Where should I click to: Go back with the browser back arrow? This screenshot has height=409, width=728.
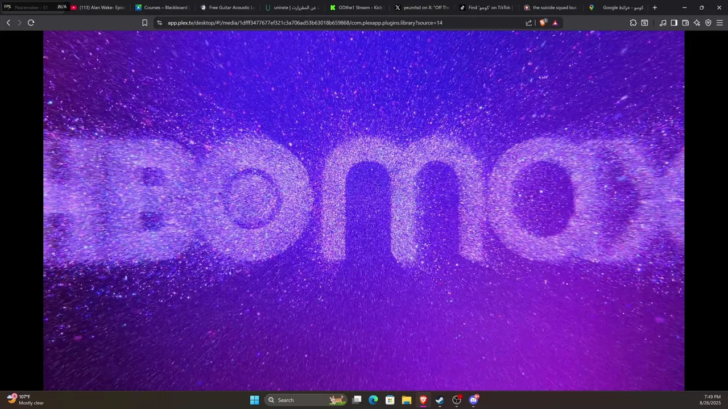(8, 23)
